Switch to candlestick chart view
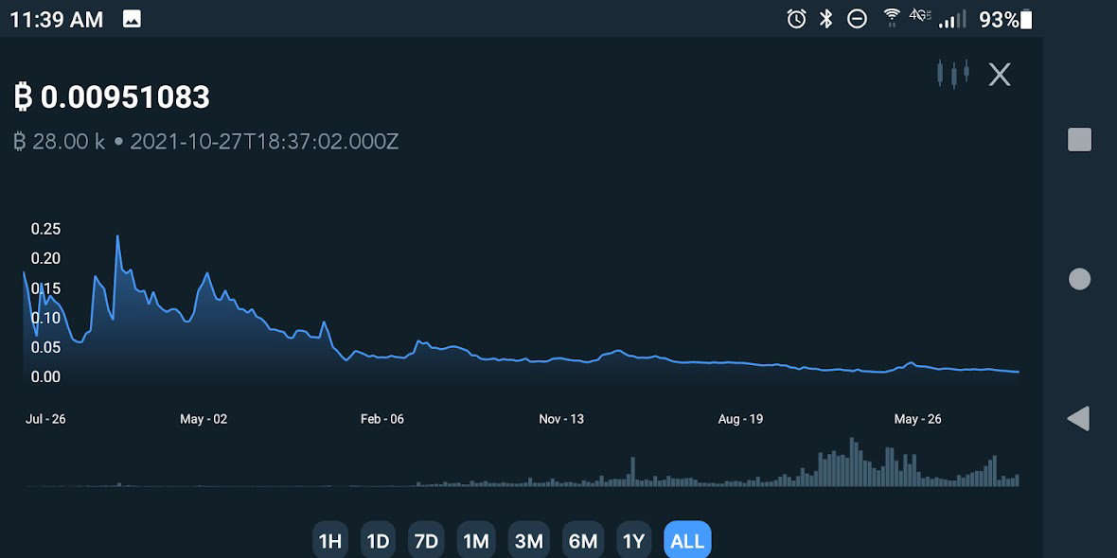 (x=952, y=74)
